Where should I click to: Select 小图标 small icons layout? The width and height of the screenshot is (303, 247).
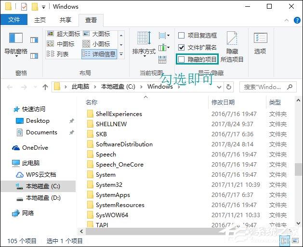click(96, 44)
